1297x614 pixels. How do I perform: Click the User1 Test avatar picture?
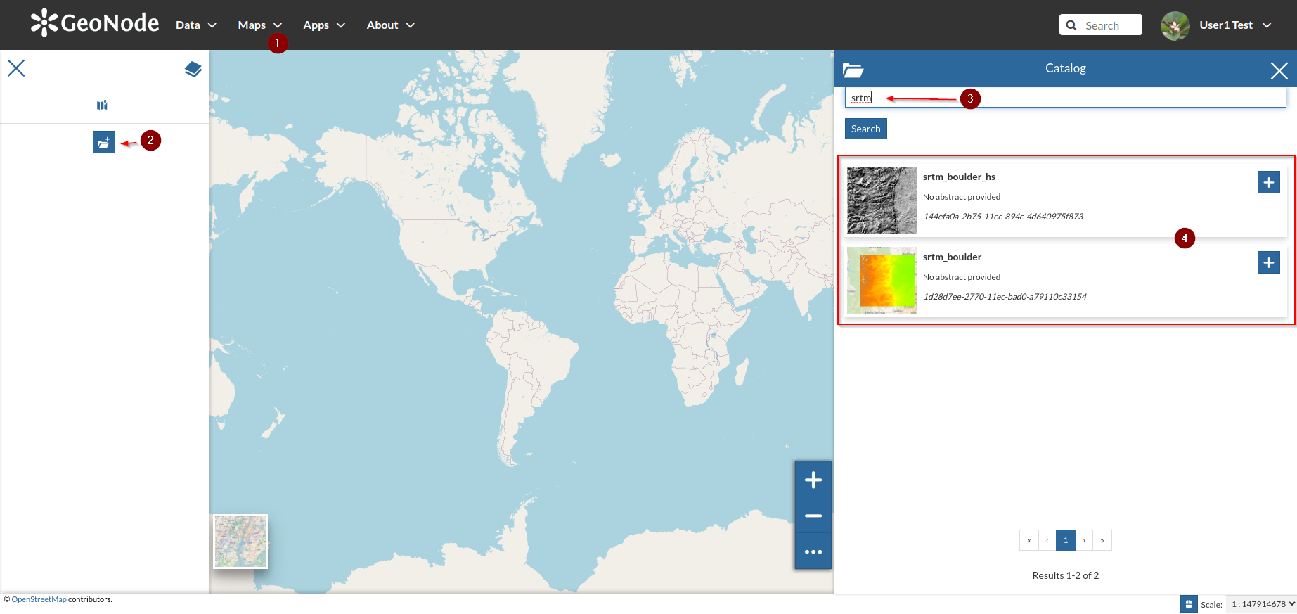(1175, 25)
